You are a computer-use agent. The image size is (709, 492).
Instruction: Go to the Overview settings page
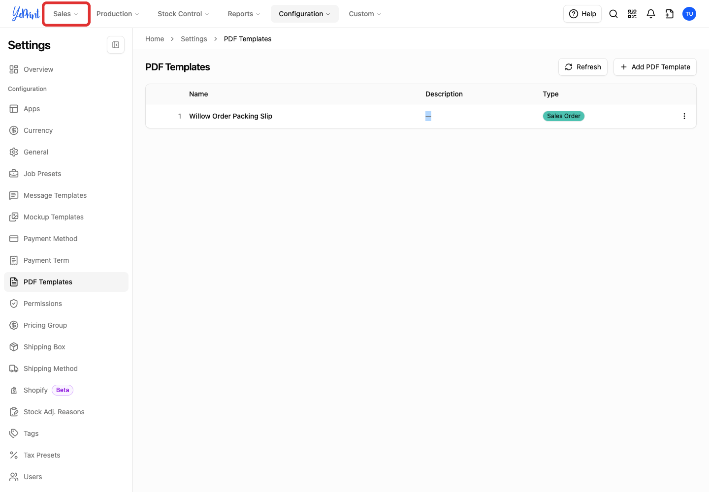coord(66,69)
